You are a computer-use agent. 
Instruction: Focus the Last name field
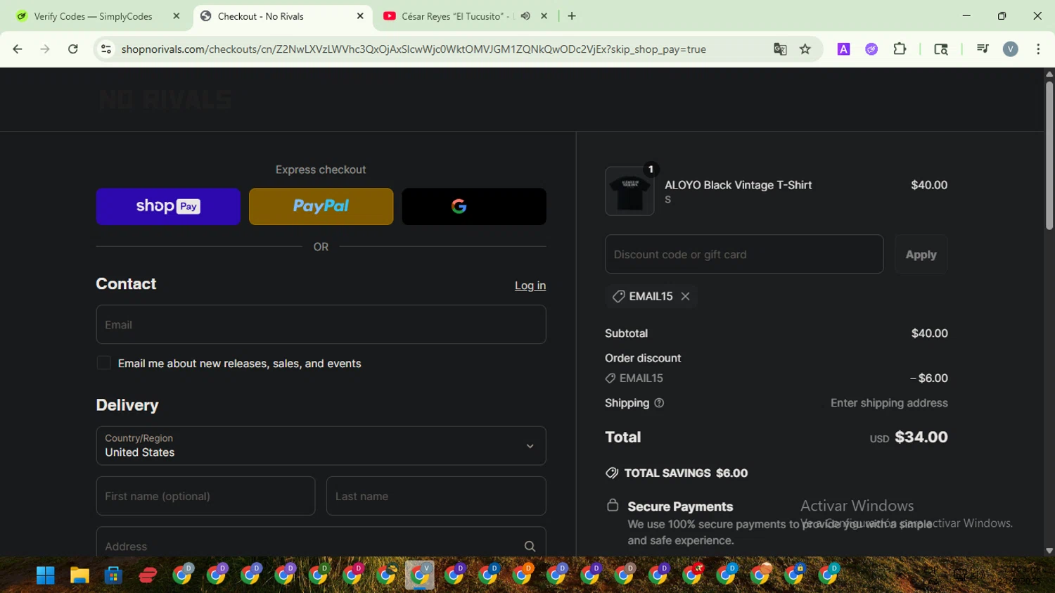[436, 496]
